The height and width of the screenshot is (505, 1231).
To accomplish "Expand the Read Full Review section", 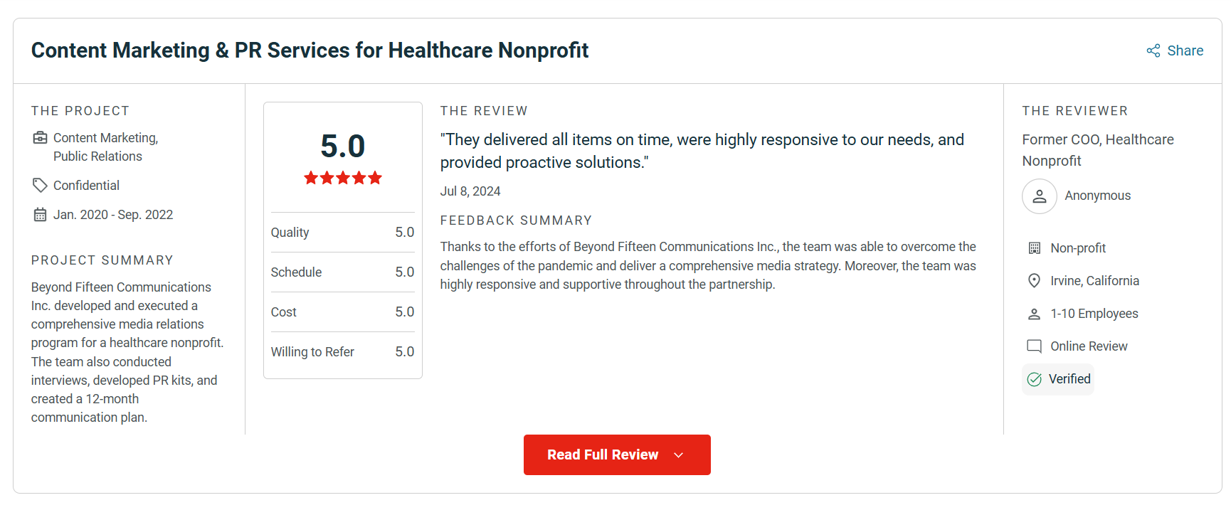I will pyautogui.click(x=616, y=455).
